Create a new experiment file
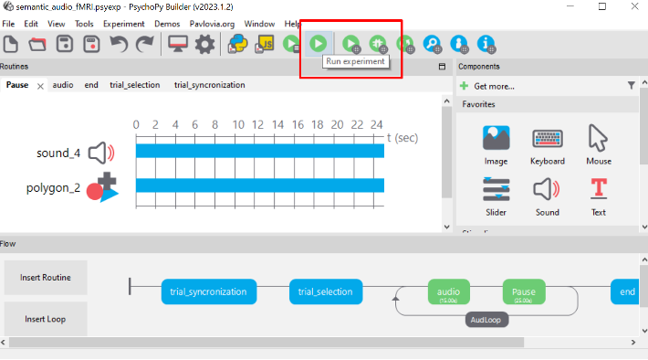 (x=11, y=44)
